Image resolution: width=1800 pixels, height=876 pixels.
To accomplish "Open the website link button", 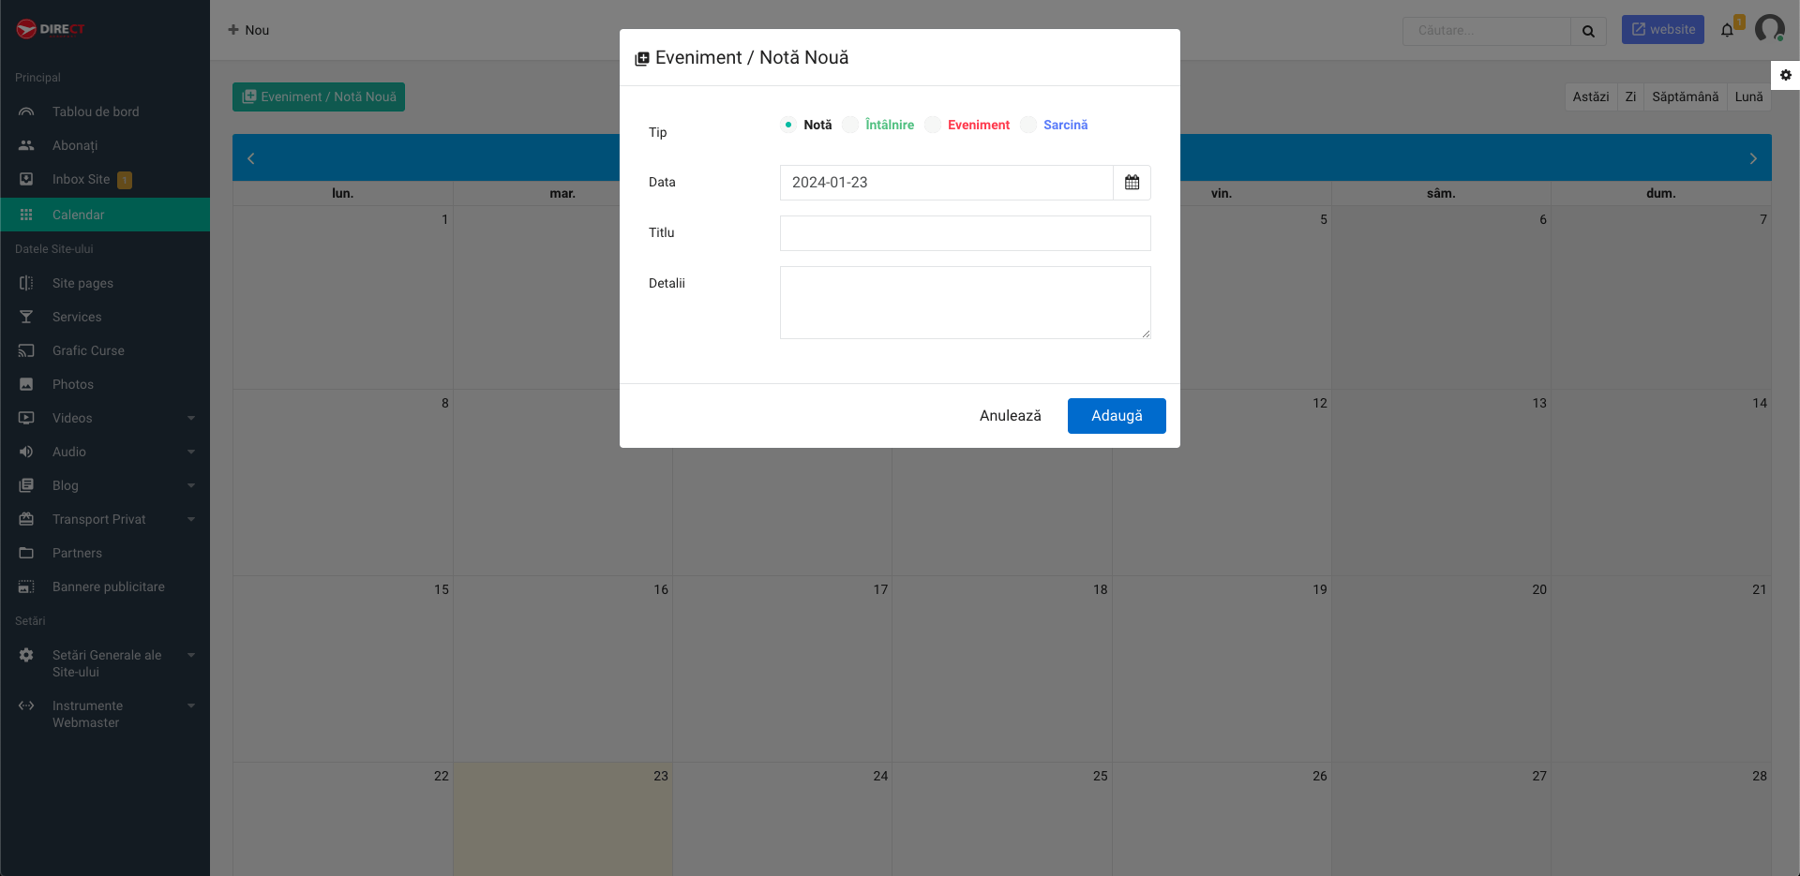I will click(x=1663, y=29).
